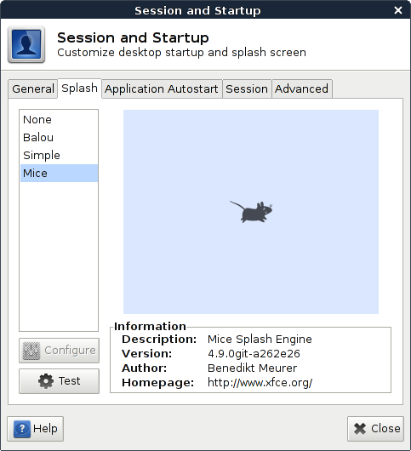Select the Splash tab
The image size is (411, 451).
coord(80,88)
